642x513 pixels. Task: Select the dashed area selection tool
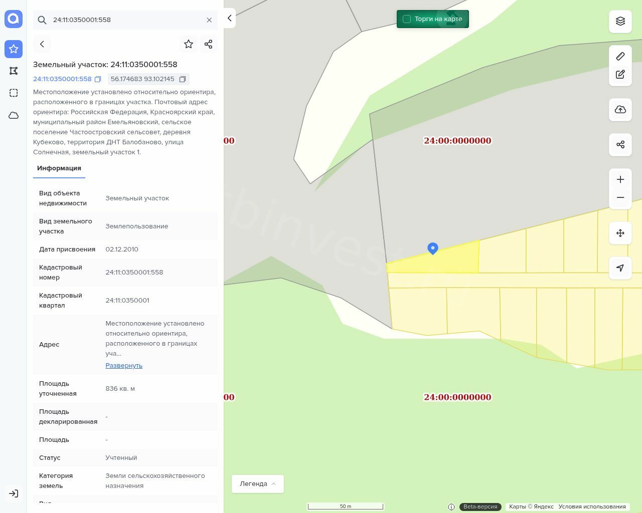click(14, 93)
